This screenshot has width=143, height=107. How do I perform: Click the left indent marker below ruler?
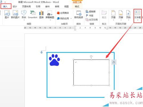click(x=75, y=29)
